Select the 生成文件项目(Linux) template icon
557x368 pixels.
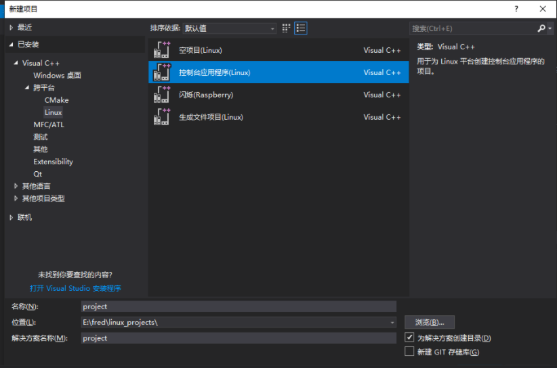pos(162,117)
